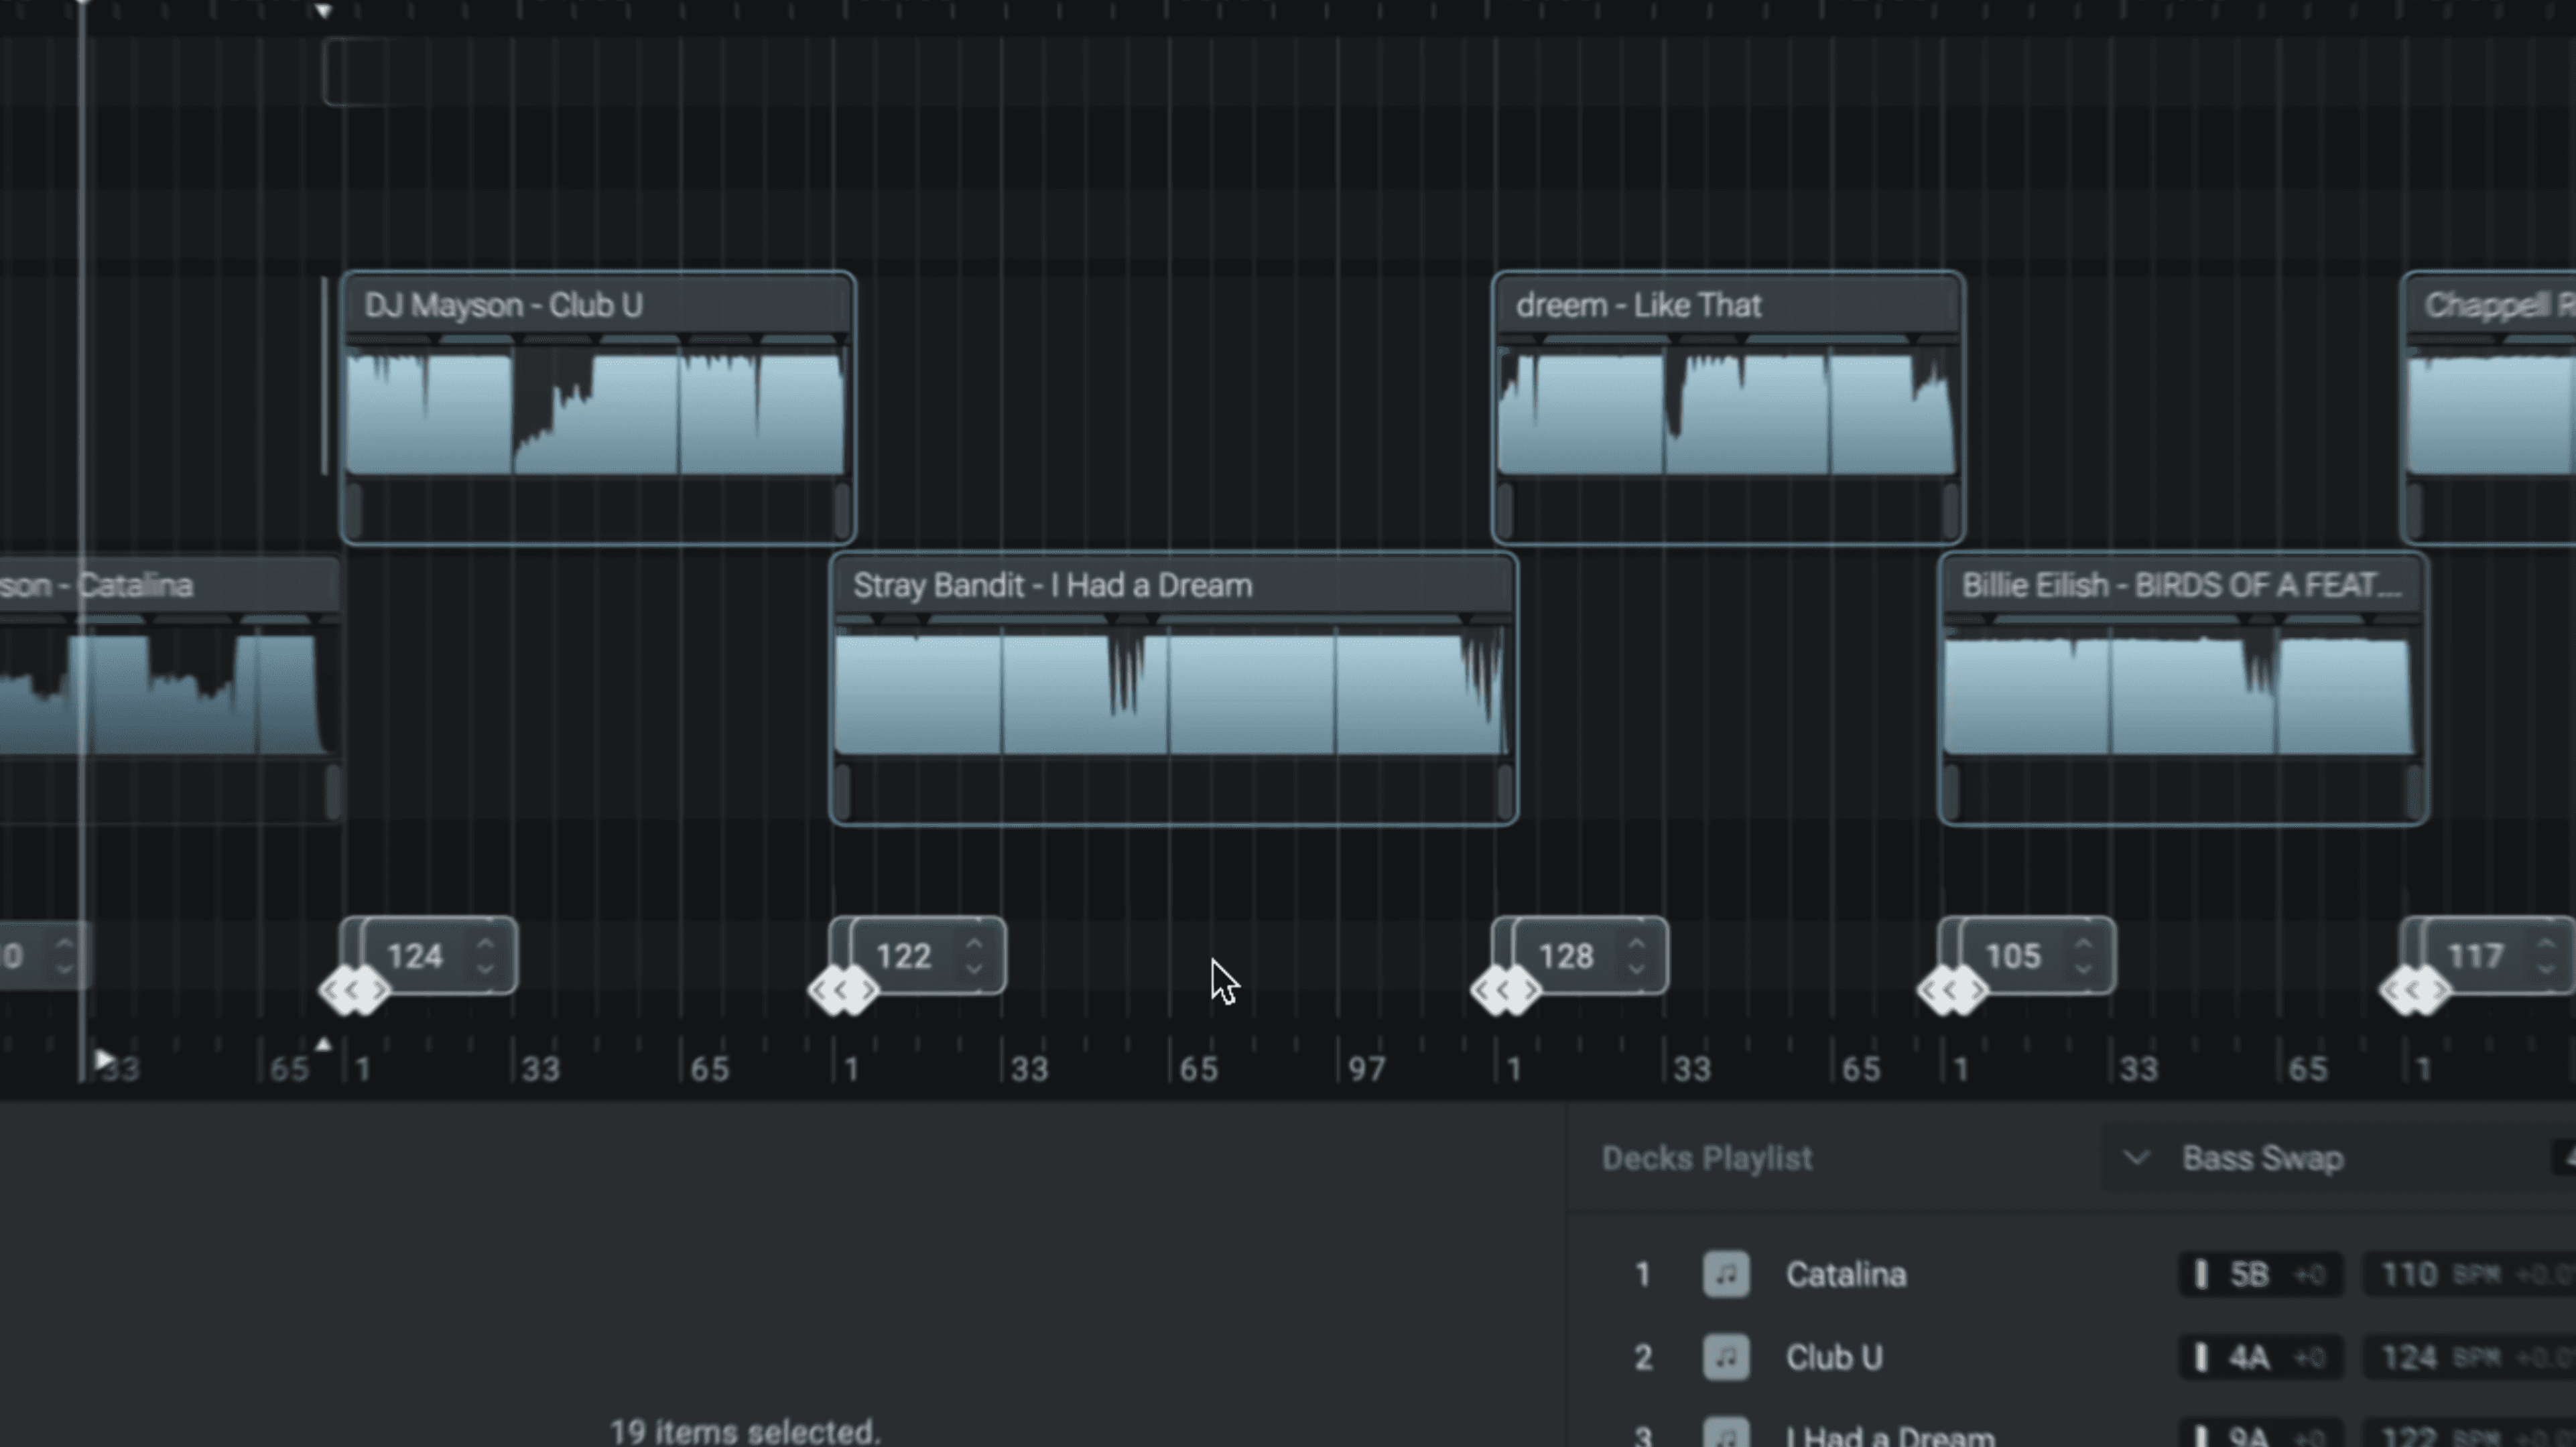
Task: Click the transition diamond marker below 105 BPM
Action: (1952, 990)
